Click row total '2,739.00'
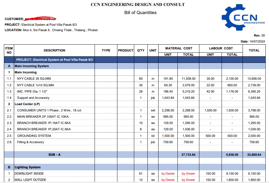Viewport: 269px width, 183px height. pos(254,85)
